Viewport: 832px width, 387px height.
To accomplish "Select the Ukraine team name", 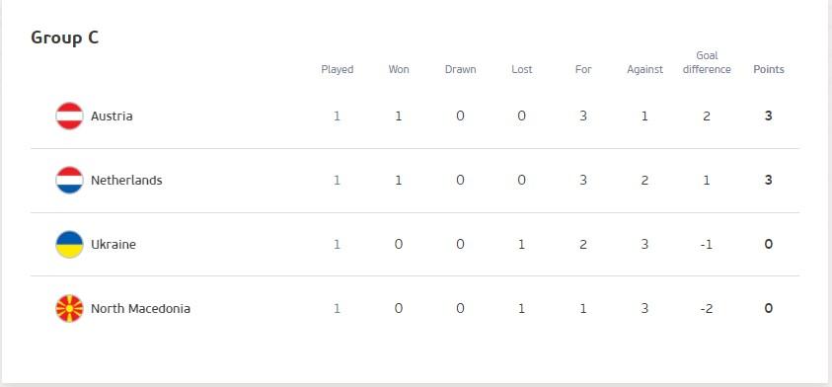I will (x=113, y=244).
